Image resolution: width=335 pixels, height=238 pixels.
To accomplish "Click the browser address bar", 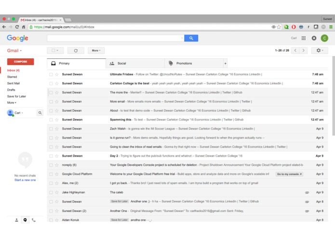I will 149,27.
